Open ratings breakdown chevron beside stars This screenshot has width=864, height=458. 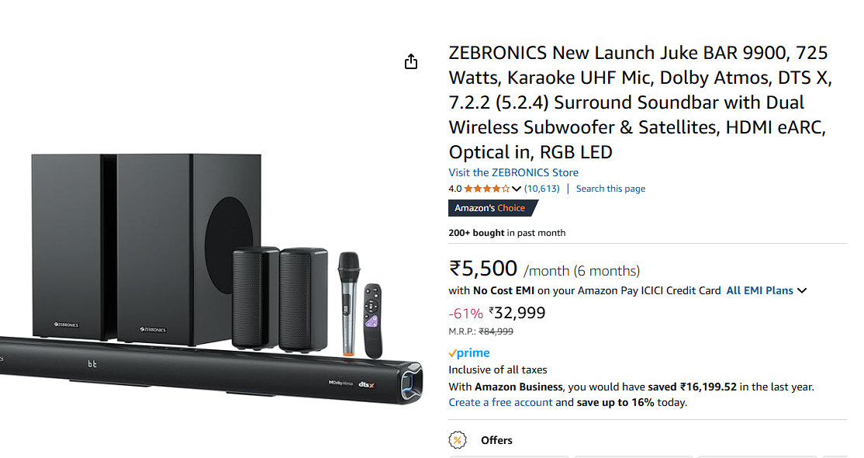pyautogui.click(x=517, y=189)
